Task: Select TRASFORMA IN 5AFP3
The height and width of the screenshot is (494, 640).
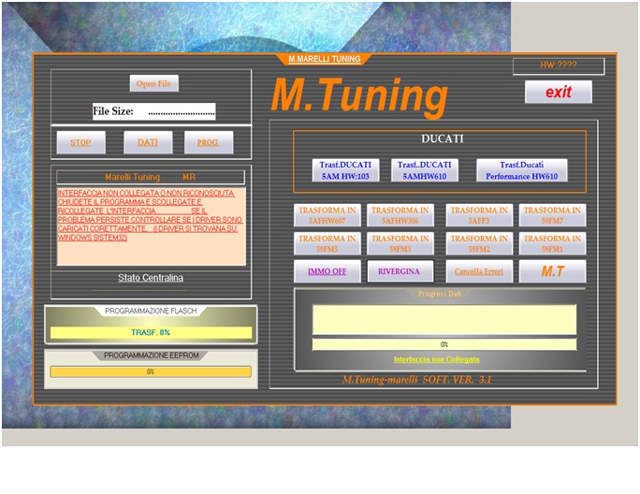Action: point(479,215)
